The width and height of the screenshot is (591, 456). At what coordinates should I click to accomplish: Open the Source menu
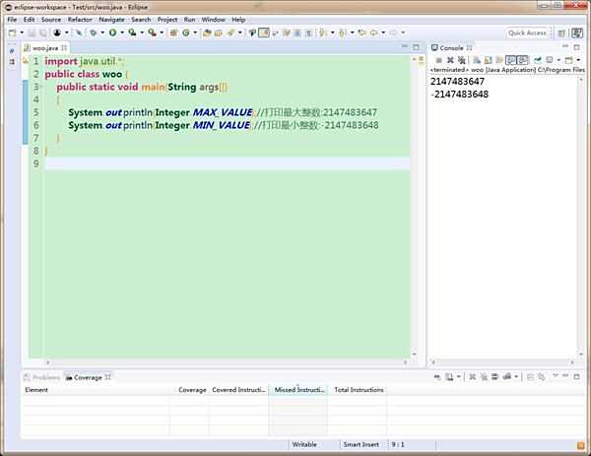tap(51, 20)
